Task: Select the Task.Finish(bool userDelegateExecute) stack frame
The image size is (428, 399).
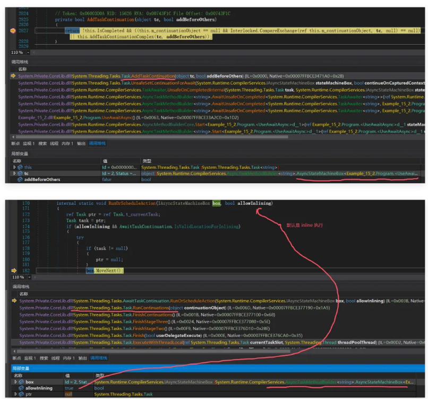Action: pos(161,335)
